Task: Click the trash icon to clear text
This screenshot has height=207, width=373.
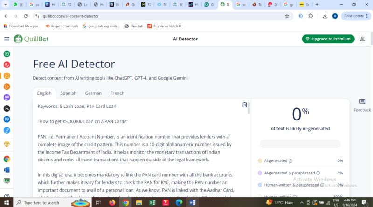Action: [244, 105]
